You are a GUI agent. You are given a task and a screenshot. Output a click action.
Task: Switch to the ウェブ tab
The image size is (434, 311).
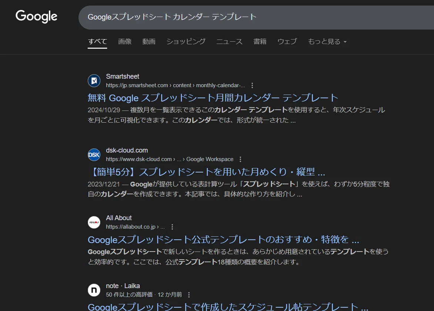pos(287,41)
